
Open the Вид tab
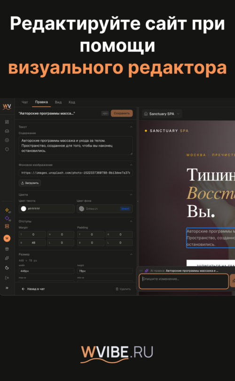(x=58, y=102)
